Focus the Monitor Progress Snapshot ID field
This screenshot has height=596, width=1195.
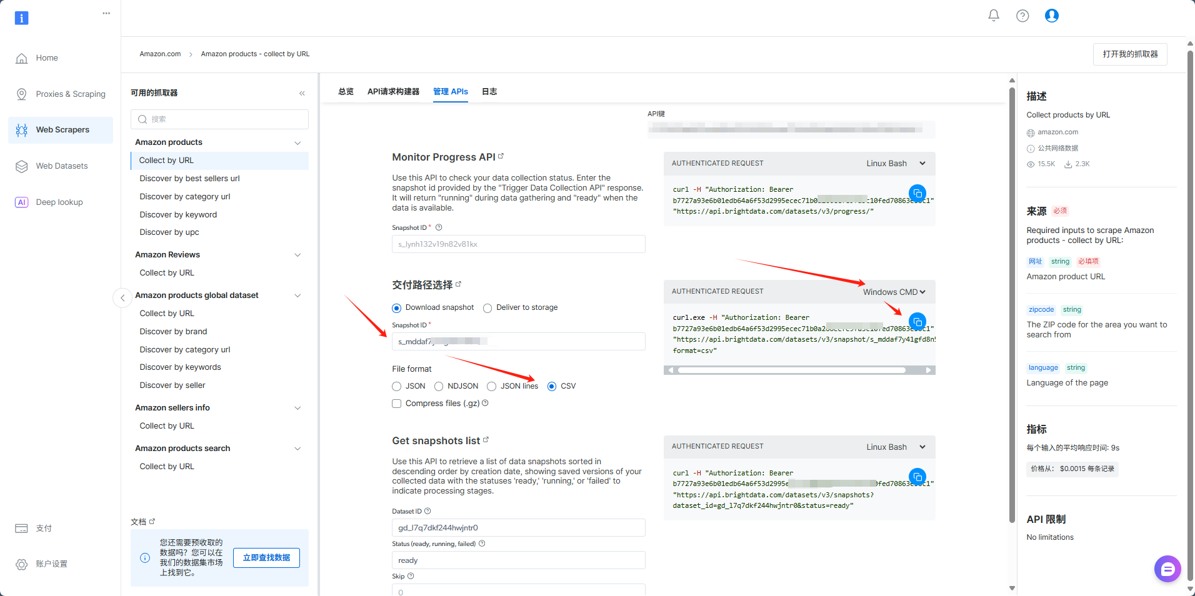pyautogui.click(x=518, y=244)
